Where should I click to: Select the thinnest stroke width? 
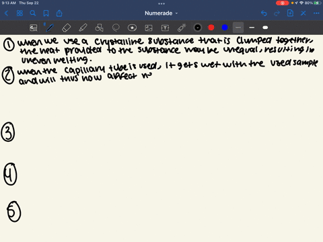pyautogui.click(x=238, y=28)
